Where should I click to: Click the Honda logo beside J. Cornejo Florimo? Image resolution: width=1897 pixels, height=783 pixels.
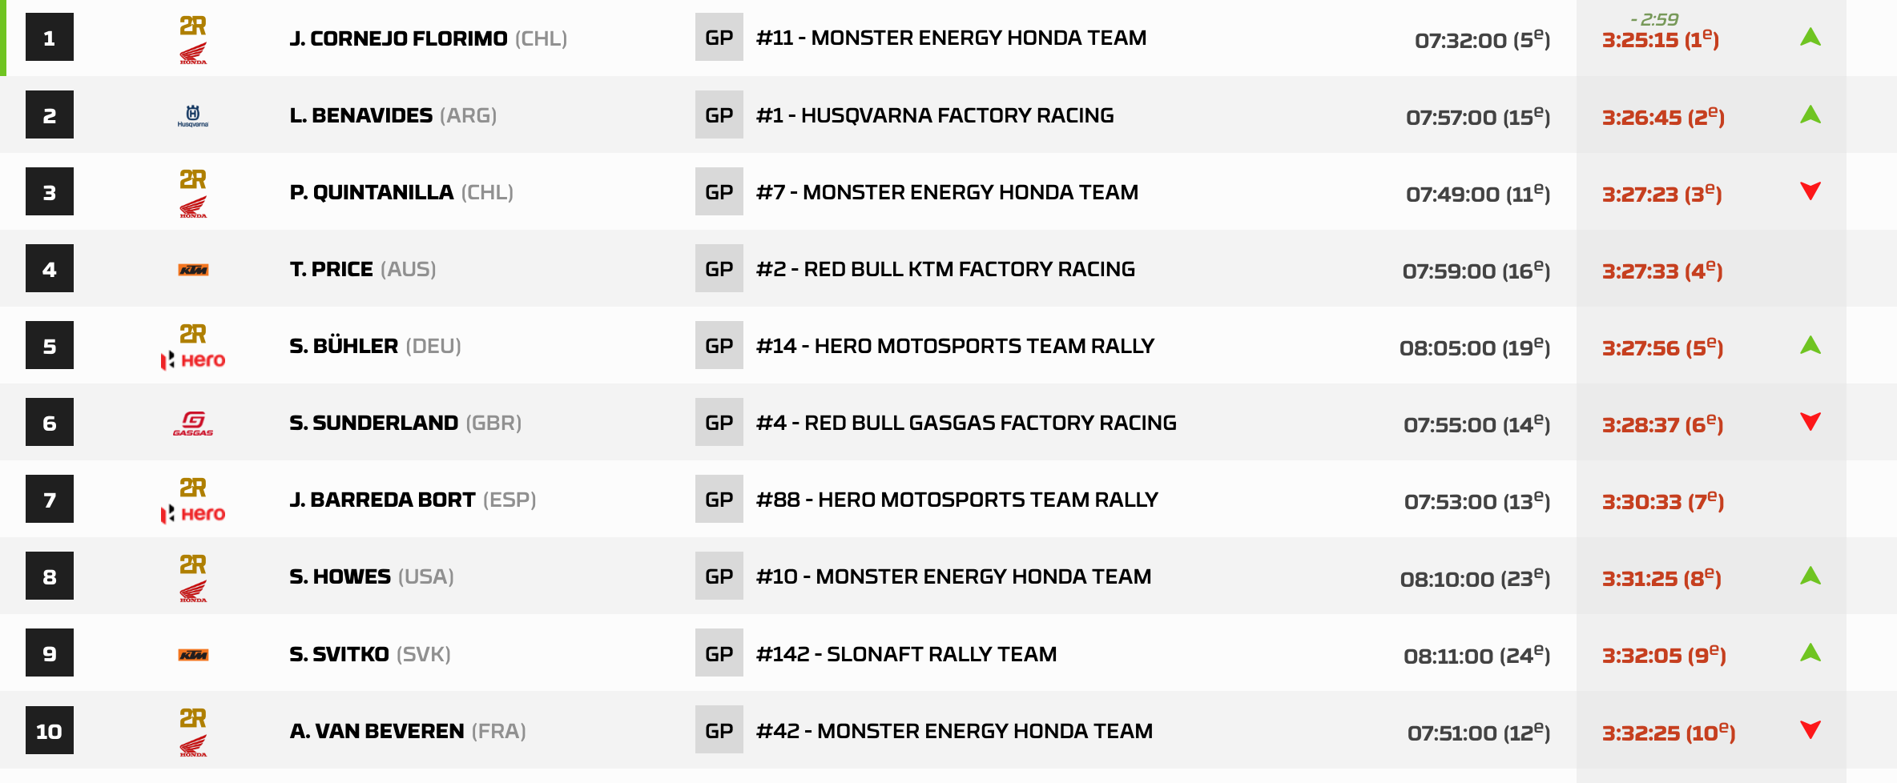[x=193, y=53]
